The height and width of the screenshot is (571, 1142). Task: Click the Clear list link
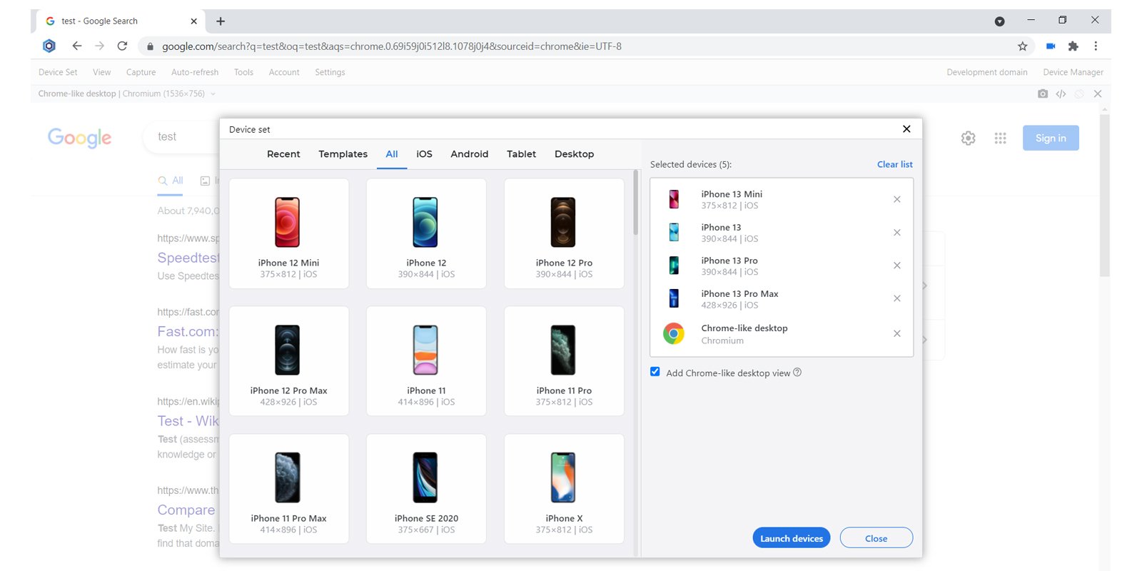pyautogui.click(x=895, y=164)
